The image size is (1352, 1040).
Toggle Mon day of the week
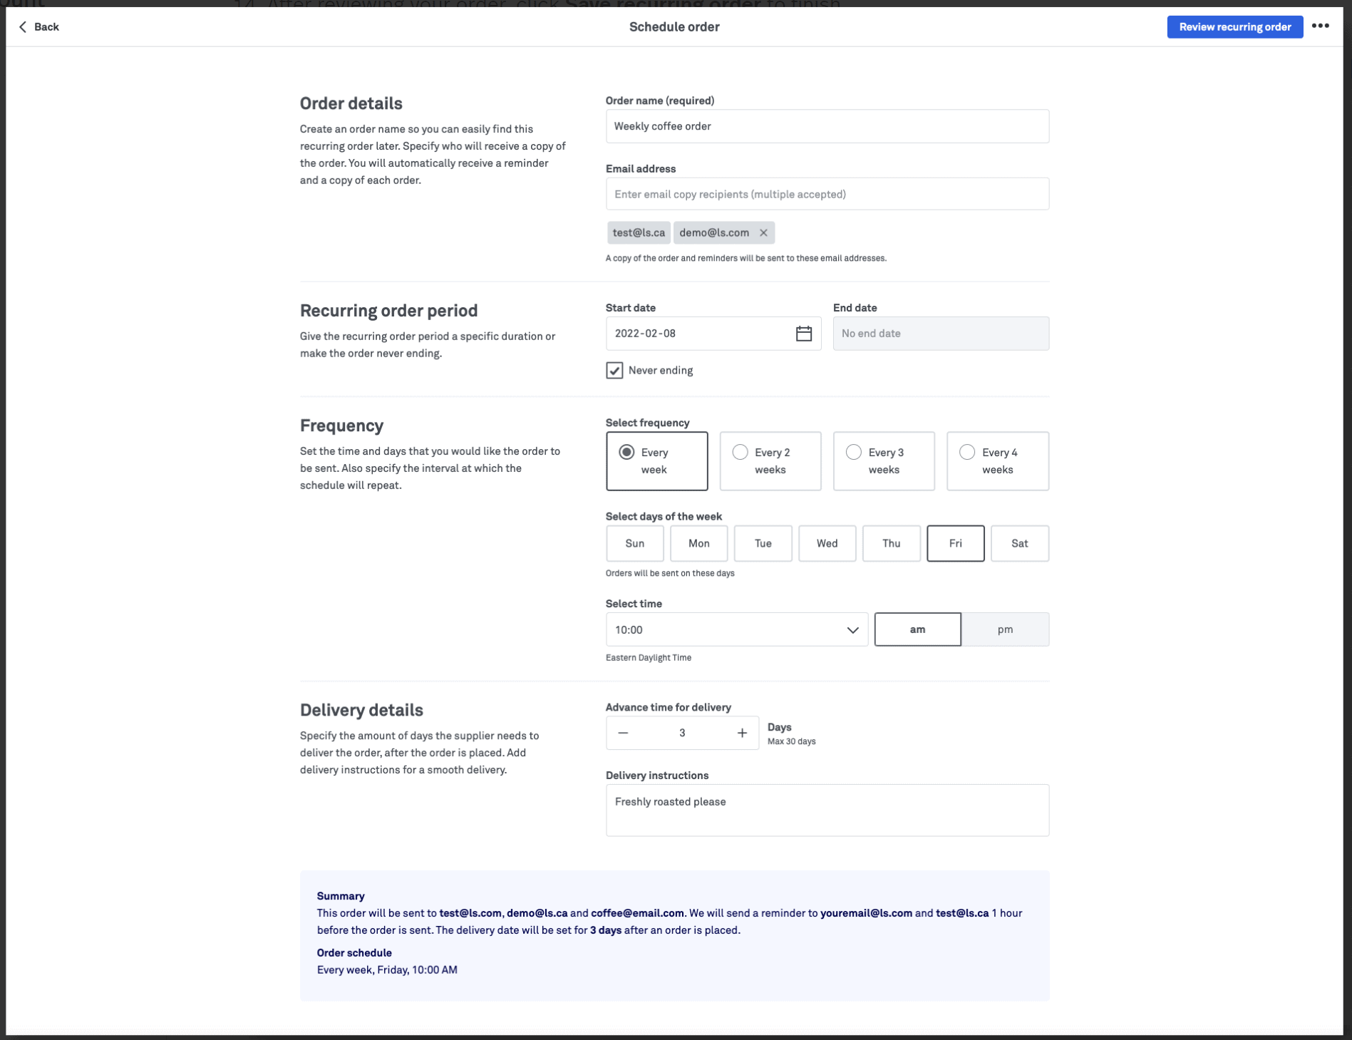699,544
